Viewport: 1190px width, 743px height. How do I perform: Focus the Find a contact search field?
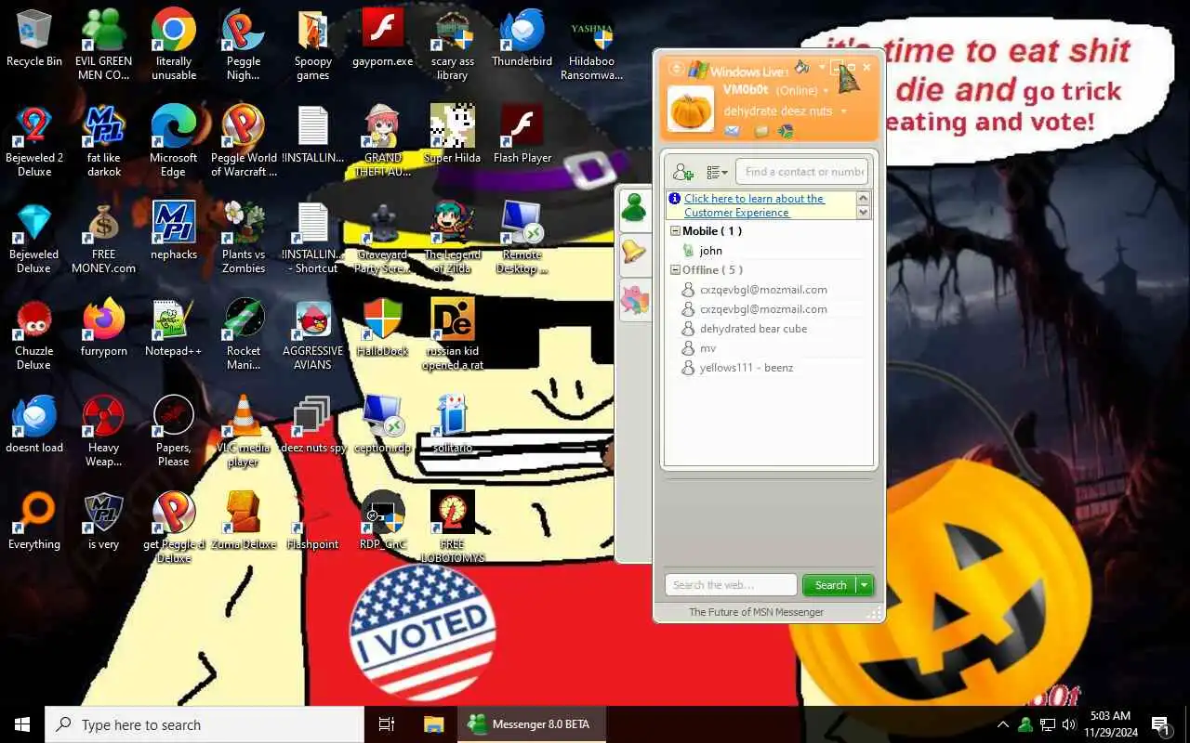pyautogui.click(x=803, y=172)
